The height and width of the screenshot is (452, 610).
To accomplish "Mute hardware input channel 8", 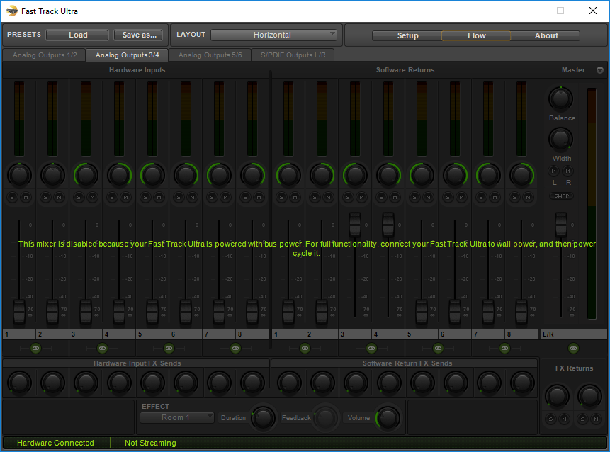I will 259,197.
